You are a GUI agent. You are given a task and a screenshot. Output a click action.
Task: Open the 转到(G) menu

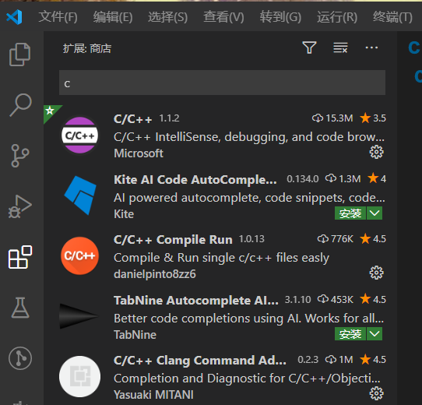point(280,17)
